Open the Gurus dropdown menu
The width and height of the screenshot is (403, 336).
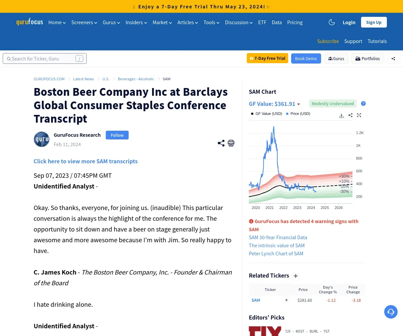coord(111,22)
